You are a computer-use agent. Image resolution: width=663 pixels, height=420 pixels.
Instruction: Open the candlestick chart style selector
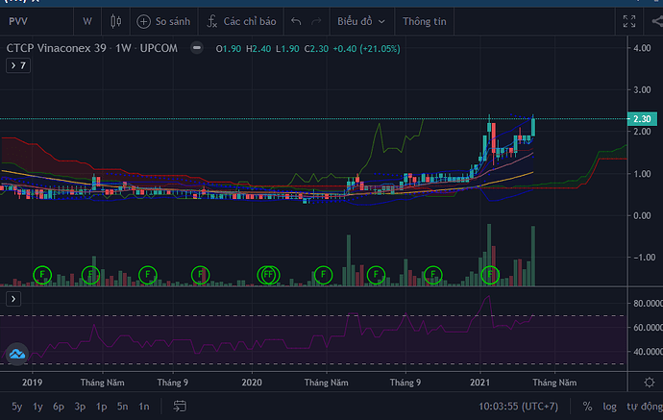(116, 20)
